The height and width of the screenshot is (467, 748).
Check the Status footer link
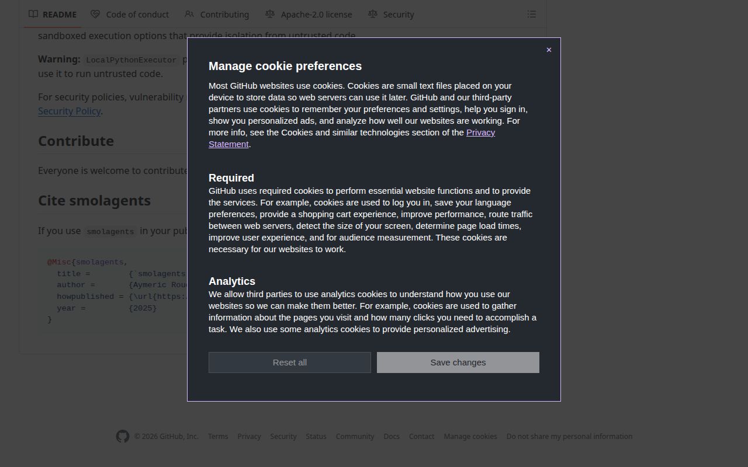click(316, 436)
